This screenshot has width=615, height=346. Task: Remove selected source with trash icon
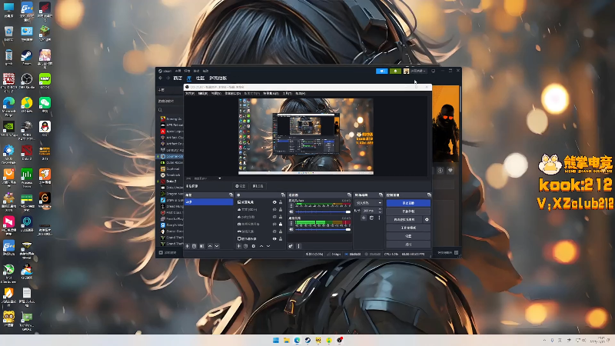click(x=246, y=246)
